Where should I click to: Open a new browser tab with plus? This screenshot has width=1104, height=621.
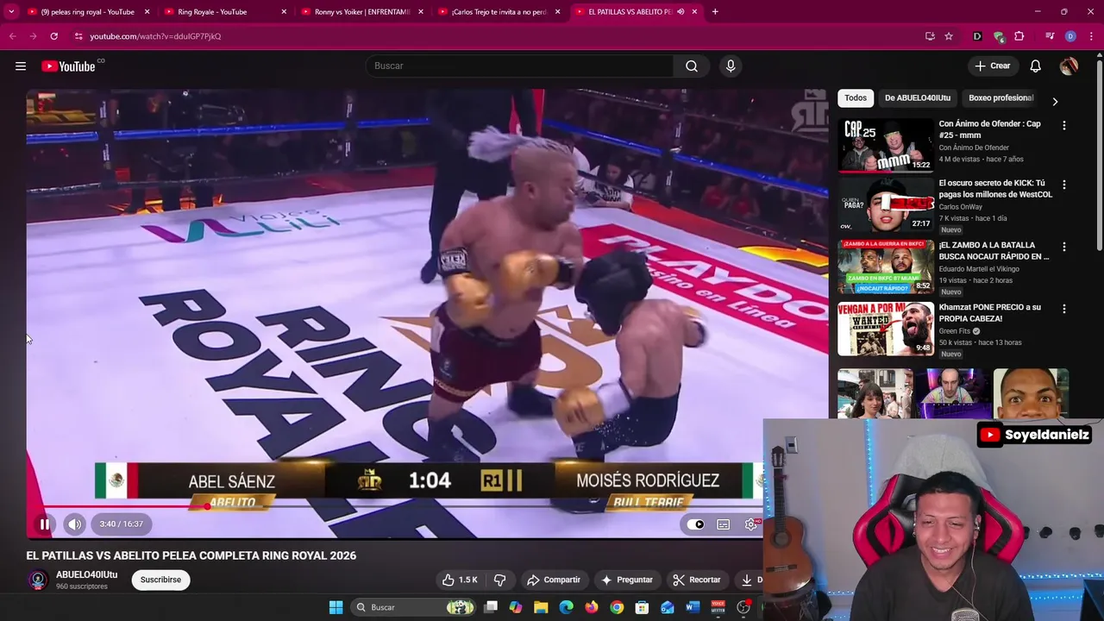(x=715, y=12)
